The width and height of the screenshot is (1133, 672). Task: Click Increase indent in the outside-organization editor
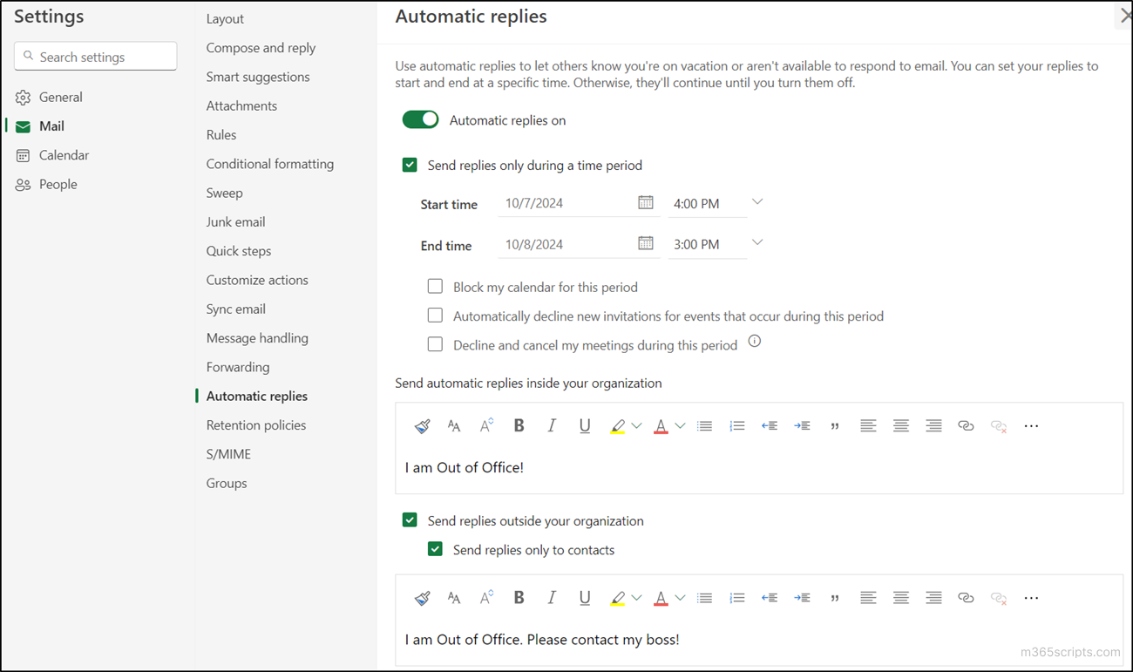[802, 598]
